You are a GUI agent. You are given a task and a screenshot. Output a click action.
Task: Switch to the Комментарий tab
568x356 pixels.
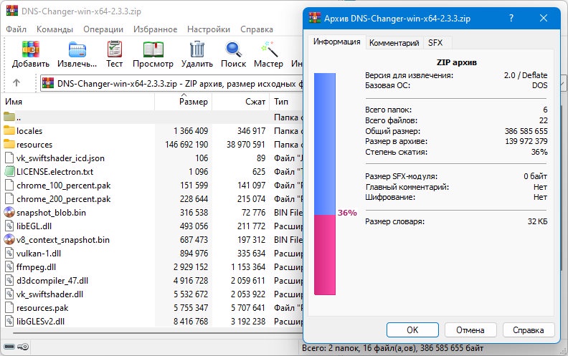pos(394,43)
